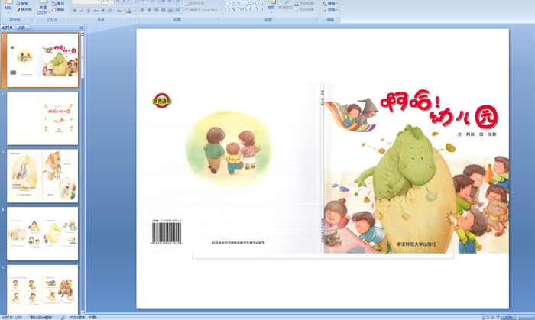Click the default design template status label
Image resolution: width=535 pixels, height=320 pixels.
(41, 317)
